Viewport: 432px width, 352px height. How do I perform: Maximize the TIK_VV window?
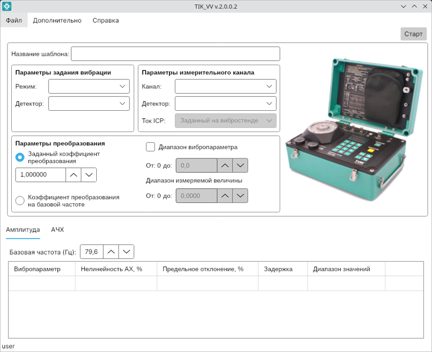(414, 6)
